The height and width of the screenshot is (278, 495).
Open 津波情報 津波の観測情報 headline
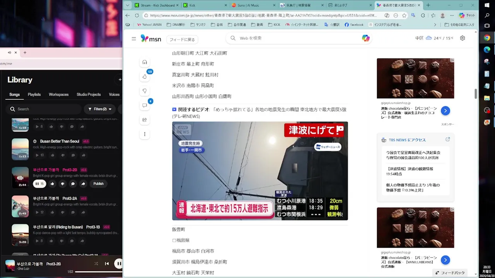pos(410,171)
